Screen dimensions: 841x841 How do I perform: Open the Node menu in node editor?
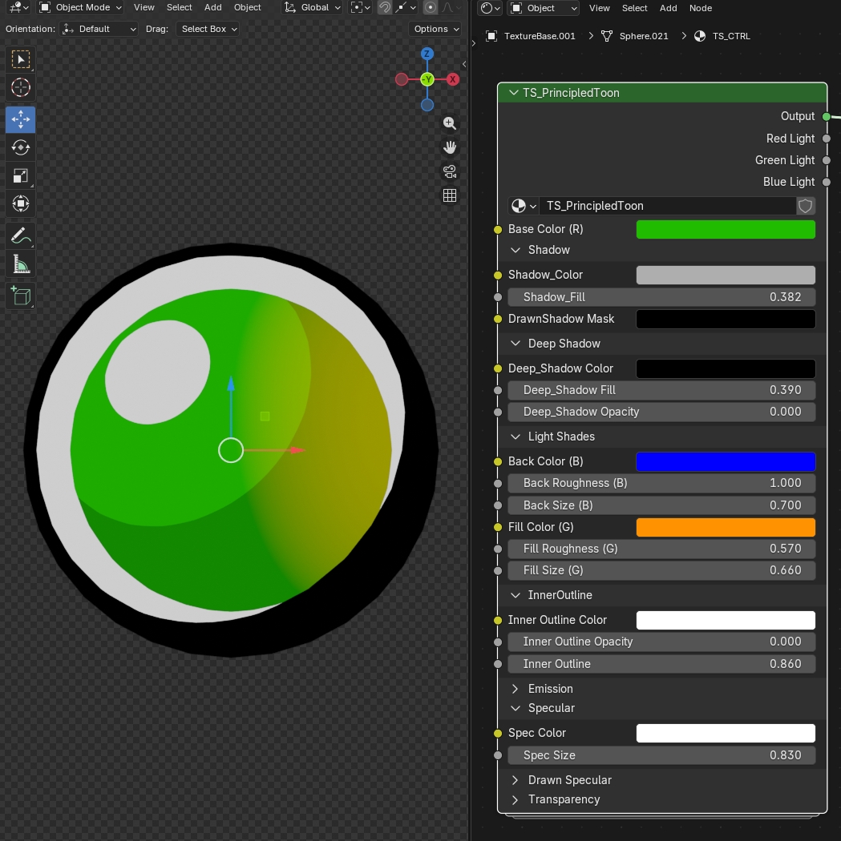click(700, 8)
